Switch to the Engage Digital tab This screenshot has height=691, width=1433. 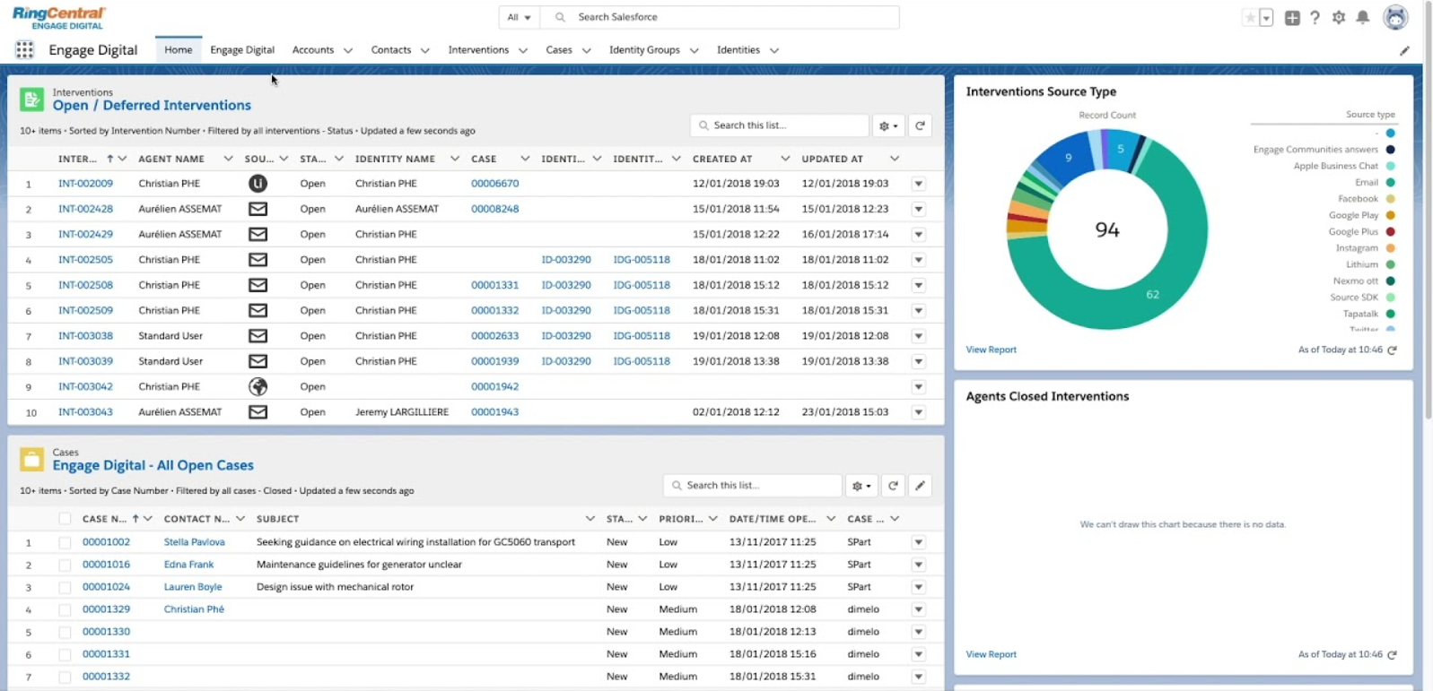(242, 50)
